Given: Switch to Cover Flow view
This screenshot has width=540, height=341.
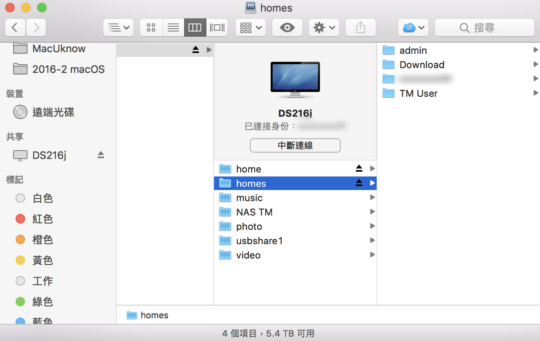Looking at the screenshot, I should [217, 27].
